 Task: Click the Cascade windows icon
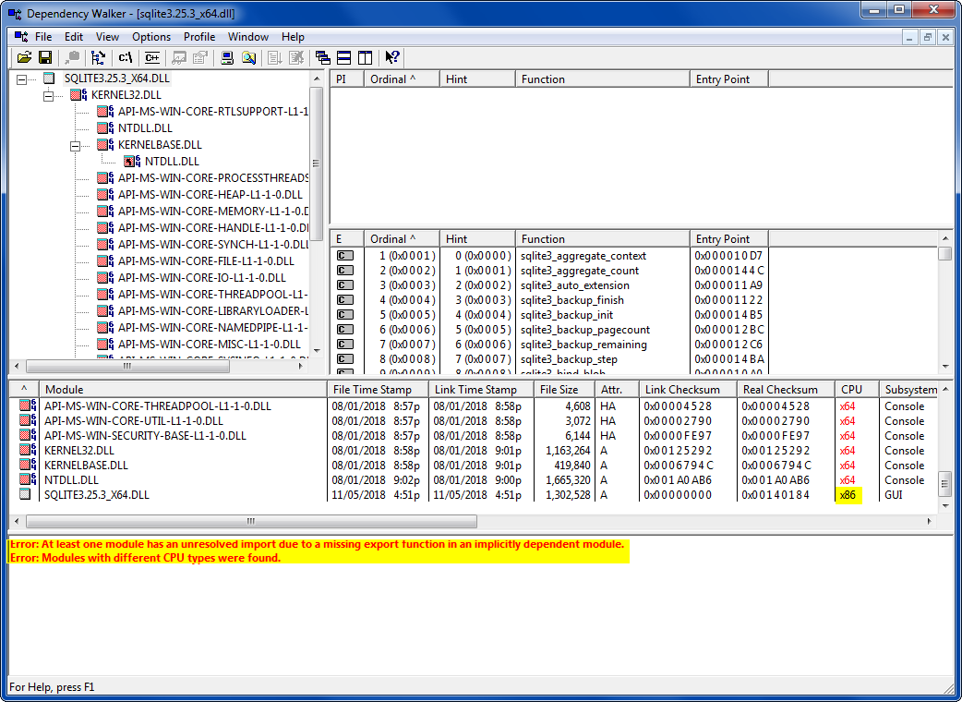323,57
